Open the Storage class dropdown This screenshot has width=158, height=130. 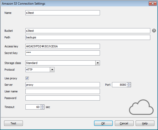[98, 63]
